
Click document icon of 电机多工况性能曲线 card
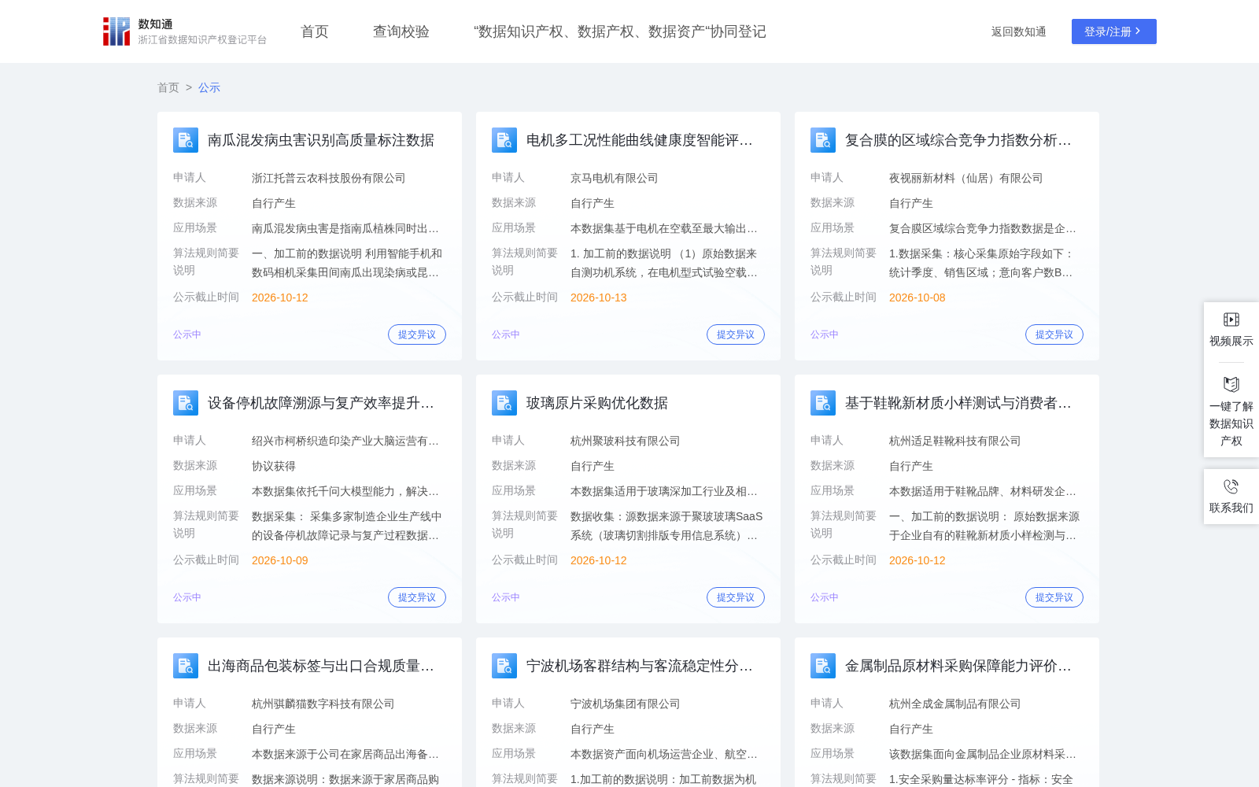(504, 140)
